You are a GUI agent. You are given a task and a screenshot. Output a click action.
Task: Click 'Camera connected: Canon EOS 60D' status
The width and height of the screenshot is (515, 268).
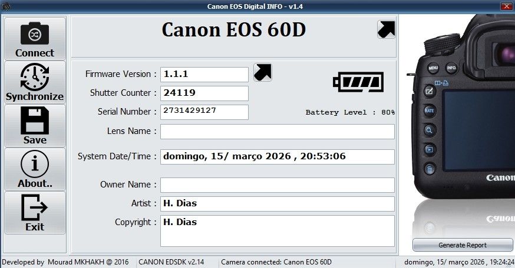click(x=276, y=262)
